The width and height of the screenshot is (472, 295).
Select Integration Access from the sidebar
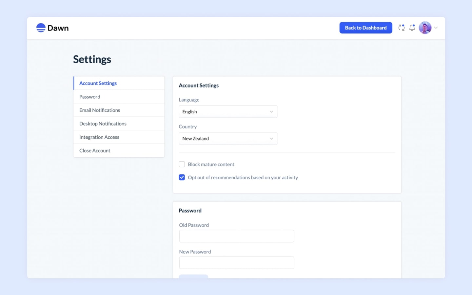pos(99,137)
